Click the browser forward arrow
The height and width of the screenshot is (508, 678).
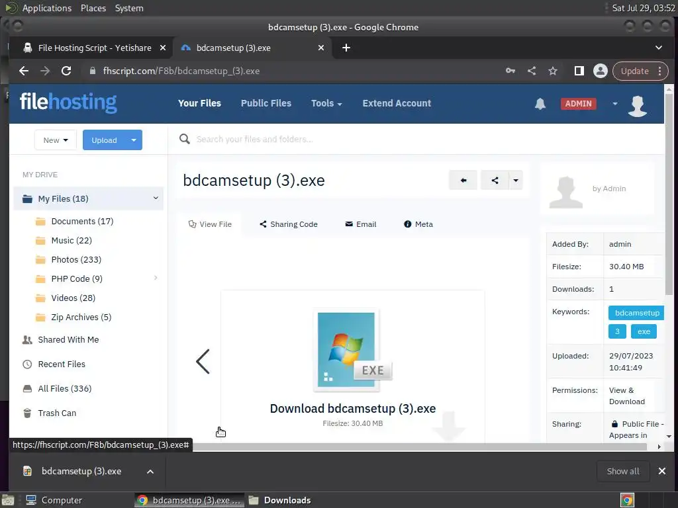[45, 71]
